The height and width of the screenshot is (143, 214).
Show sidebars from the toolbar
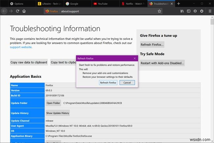189,11
